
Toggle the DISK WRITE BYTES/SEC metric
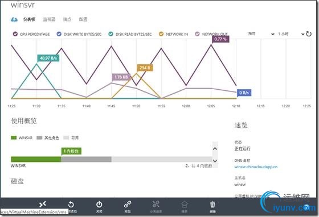point(59,34)
